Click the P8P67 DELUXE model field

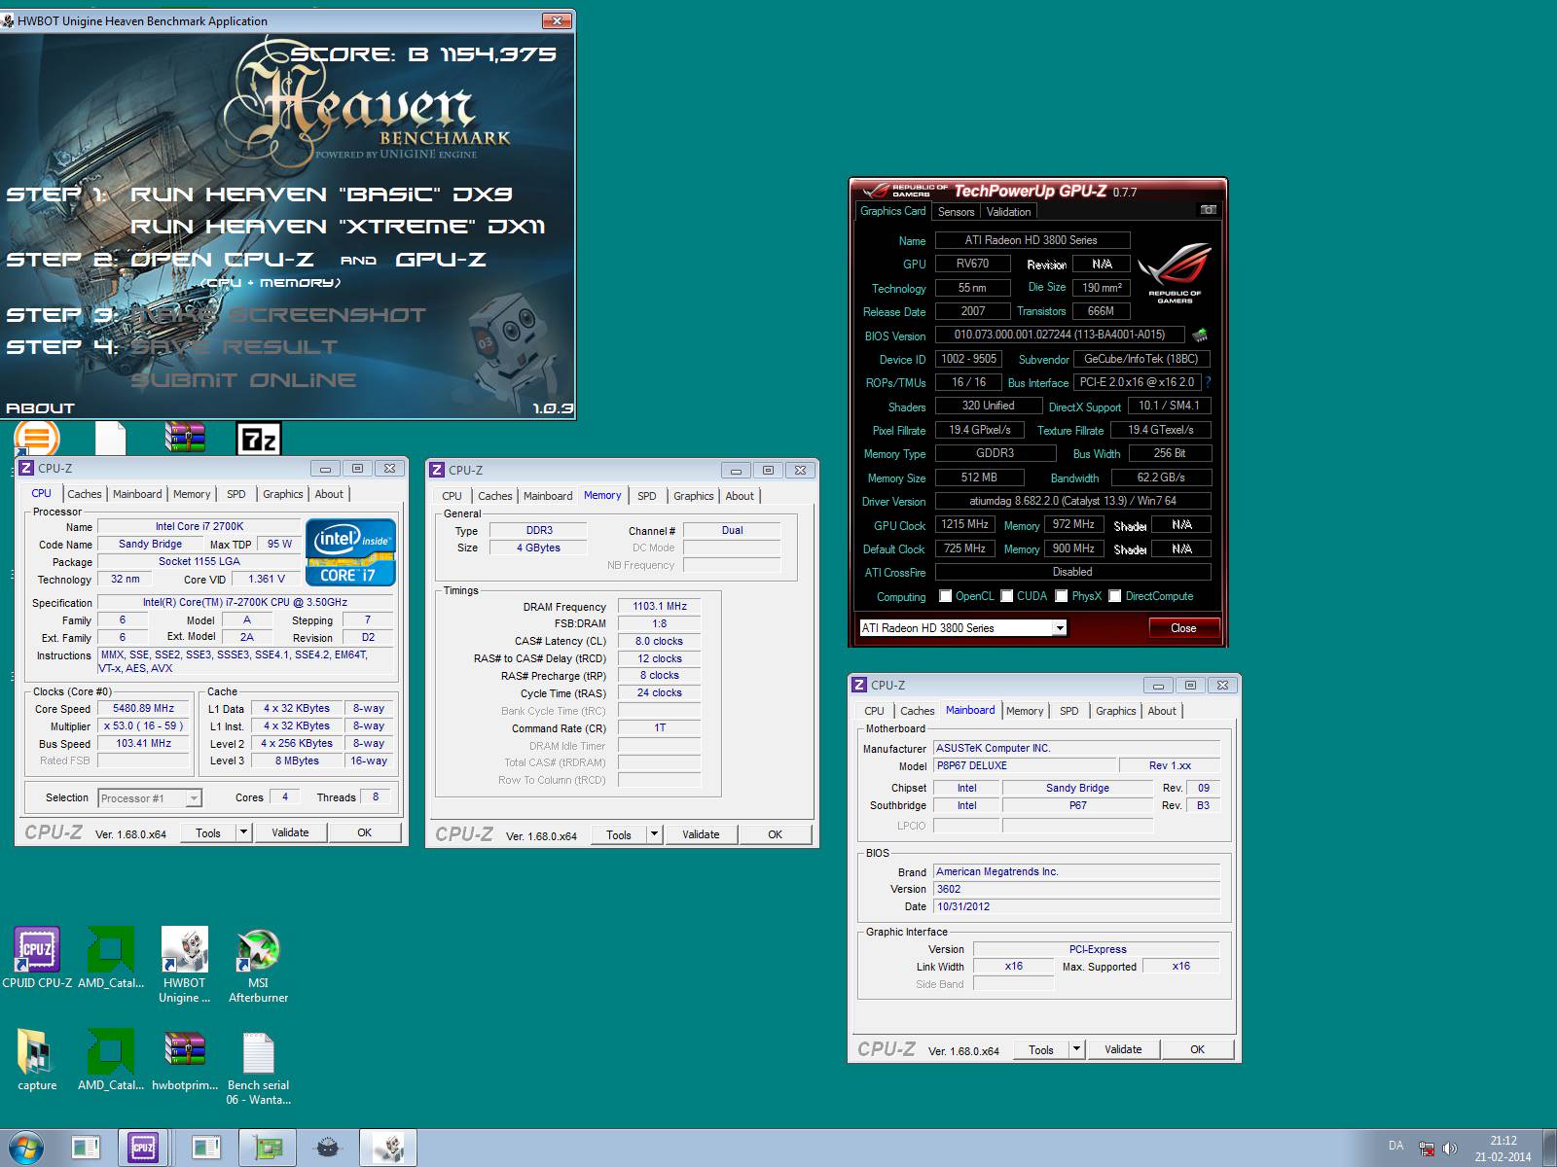1024,765
